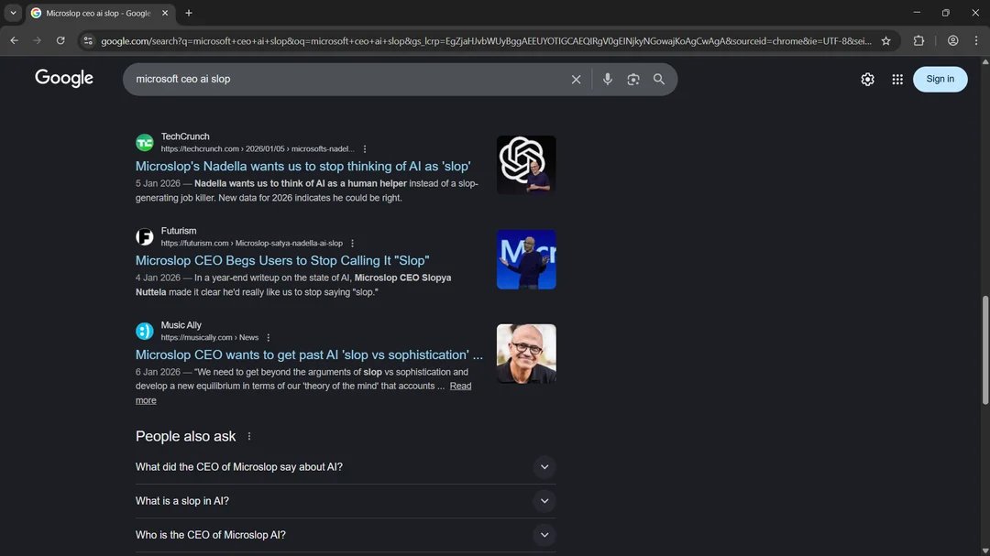Screen dimensions: 990x556
Task: Reload the page with the refresh icon
Action: (x=60, y=40)
